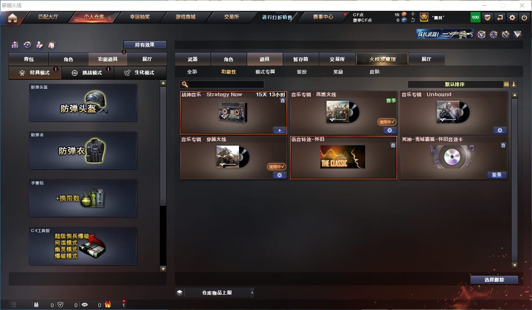Viewport: 532px width, 310px height.
Task: Open the purple VVIP triangle icon
Action: coord(517,34)
